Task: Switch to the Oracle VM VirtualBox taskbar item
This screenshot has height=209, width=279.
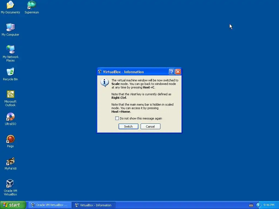Action: tap(50, 205)
